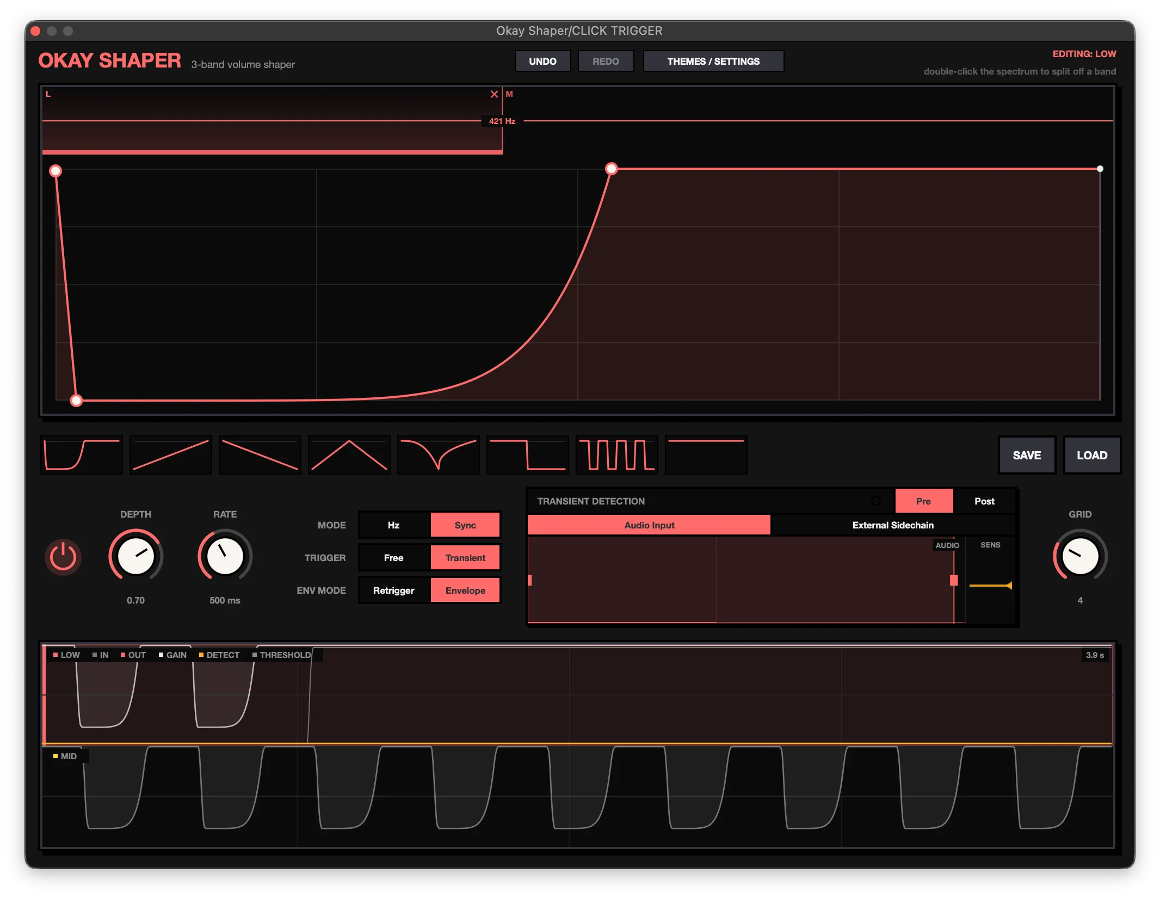Select the flat line shape preset

pyautogui.click(x=706, y=455)
